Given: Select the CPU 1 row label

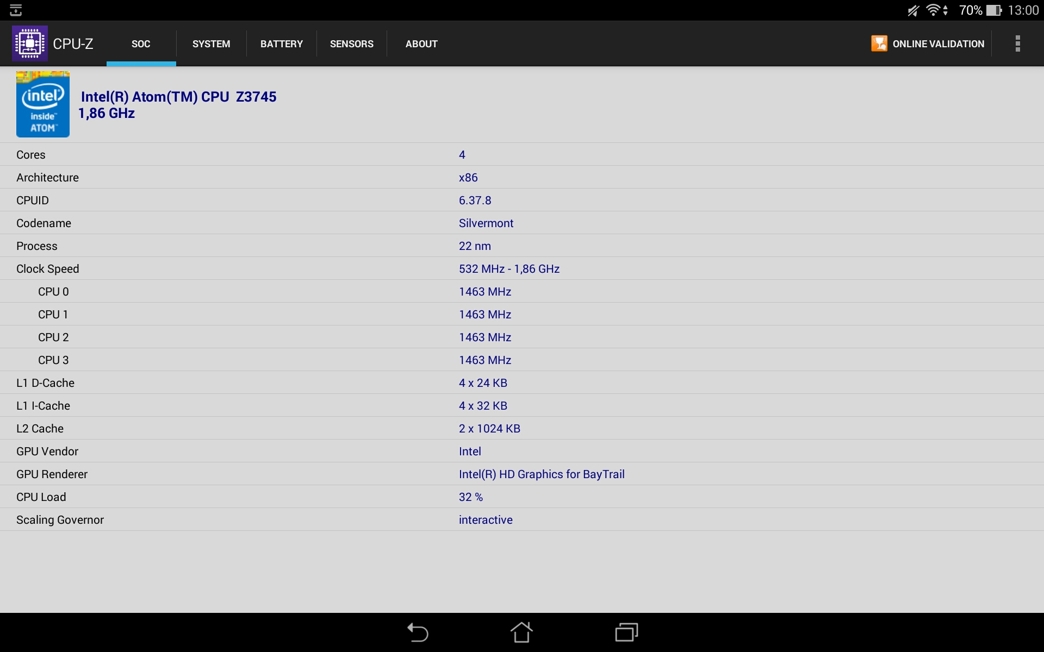Looking at the screenshot, I should 53,315.
